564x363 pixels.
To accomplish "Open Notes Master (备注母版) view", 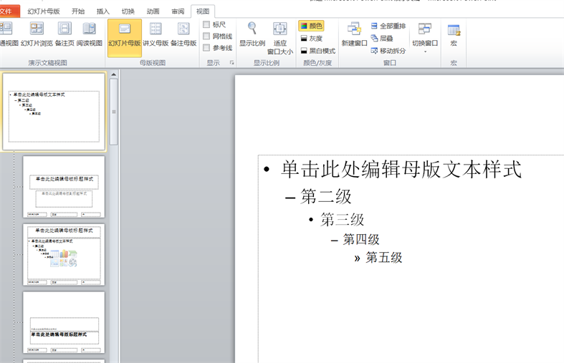I will (183, 34).
